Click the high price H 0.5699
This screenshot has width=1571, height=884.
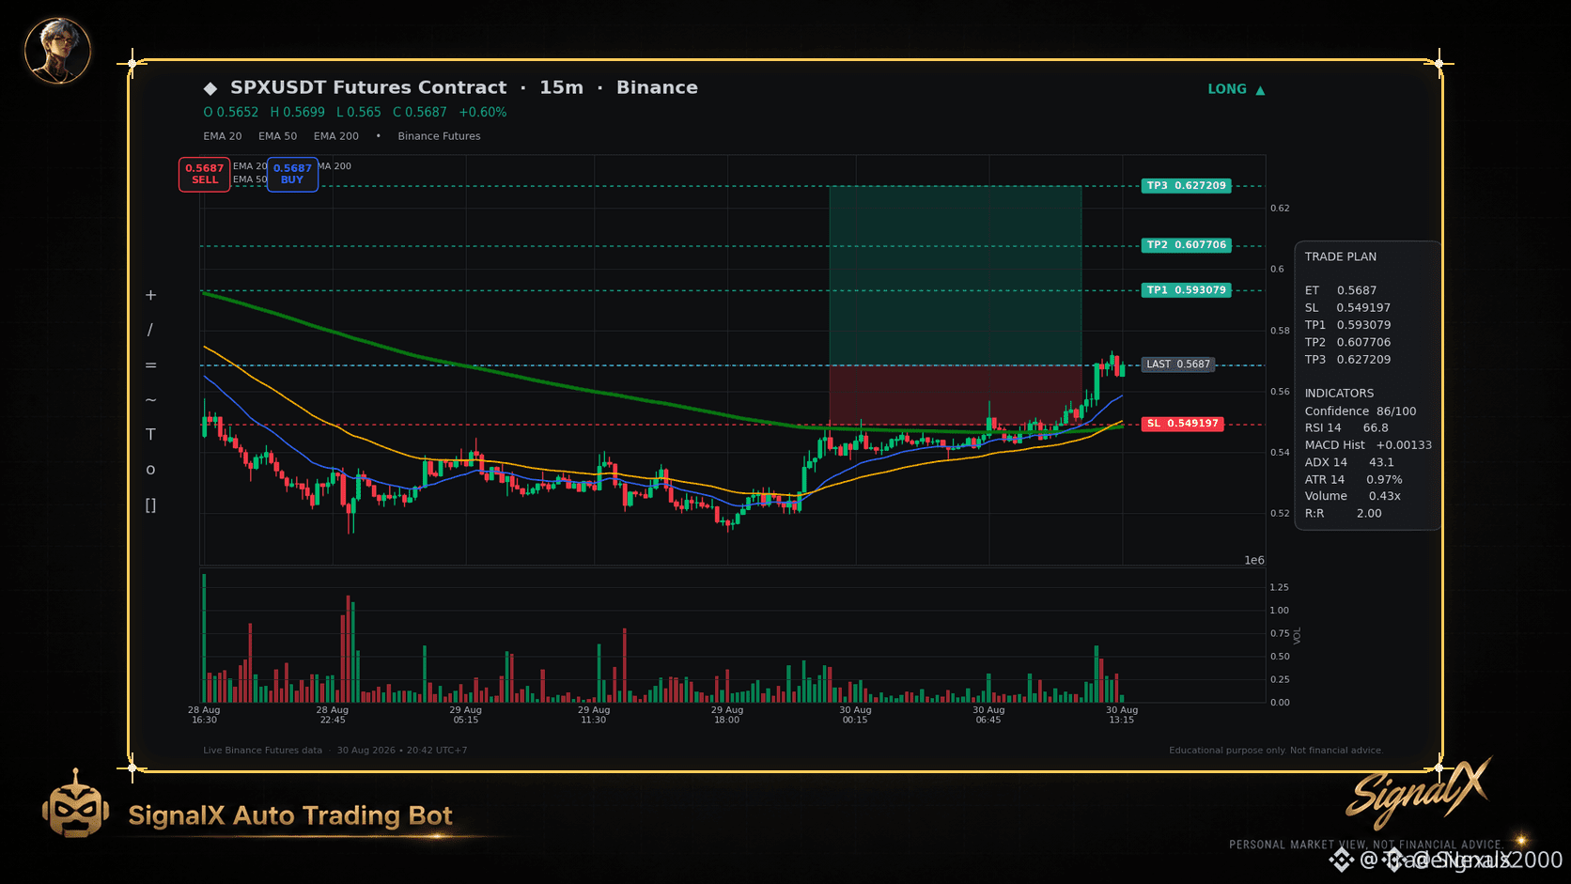[x=298, y=112]
